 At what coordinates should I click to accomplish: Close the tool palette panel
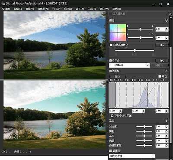[170, 14]
